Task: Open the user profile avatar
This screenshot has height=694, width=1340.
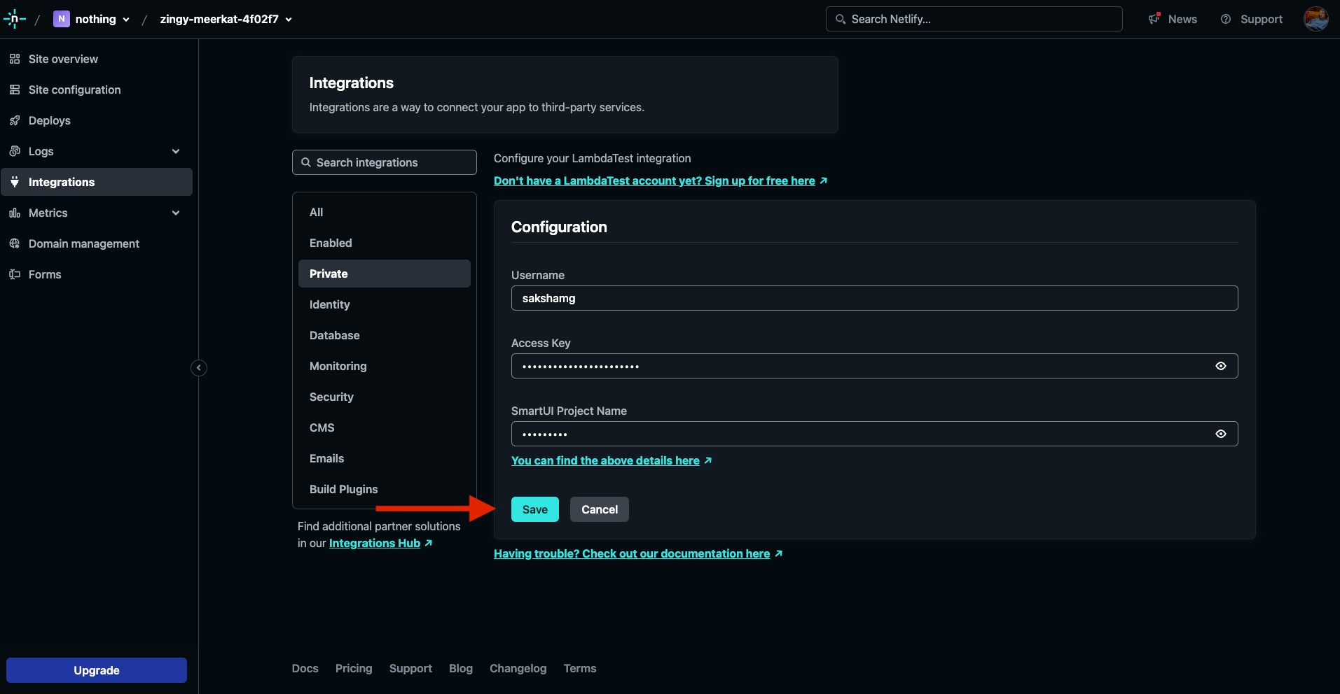Action: coord(1315,19)
